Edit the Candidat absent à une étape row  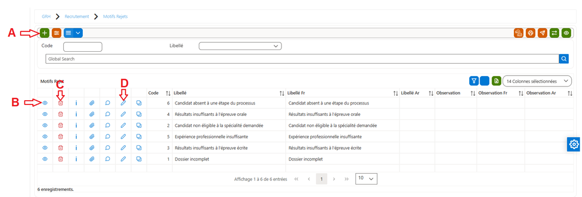pyautogui.click(x=123, y=103)
